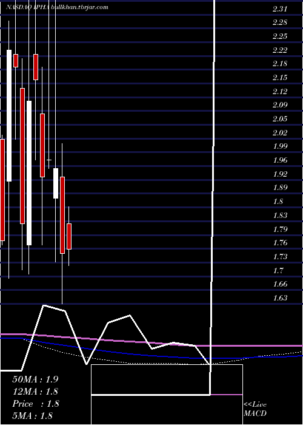Click the 5MA : 1.8 readout
This screenshot has width=303, height=425.
pos(33,415)
